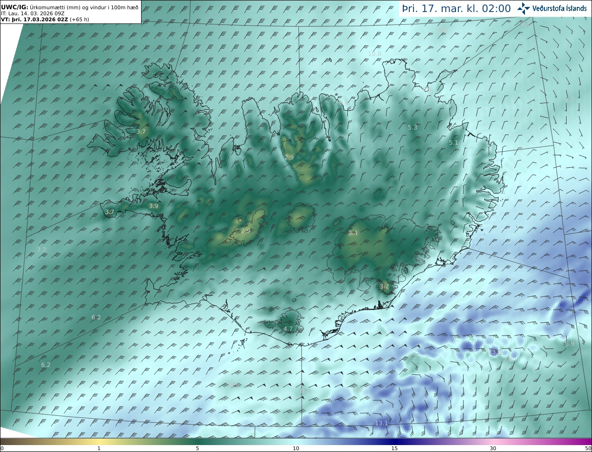
Task: Click the 10.0 value north of Iceland
Action: click(375, 54)
